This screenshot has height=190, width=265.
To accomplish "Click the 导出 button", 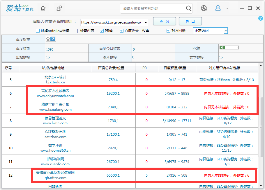I will tap(190, 21).
